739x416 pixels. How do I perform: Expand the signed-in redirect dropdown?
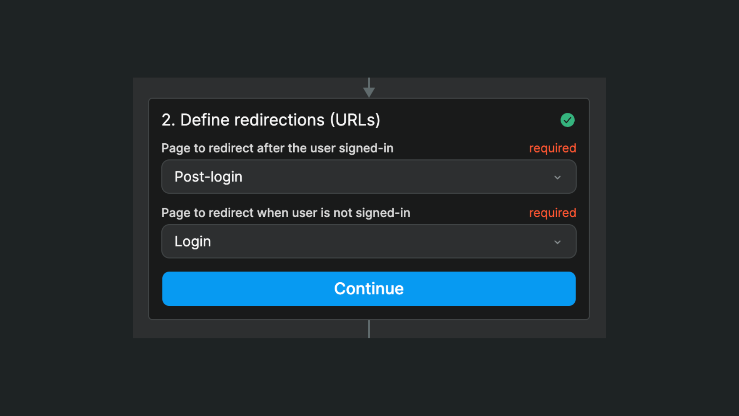coord(368,177)
